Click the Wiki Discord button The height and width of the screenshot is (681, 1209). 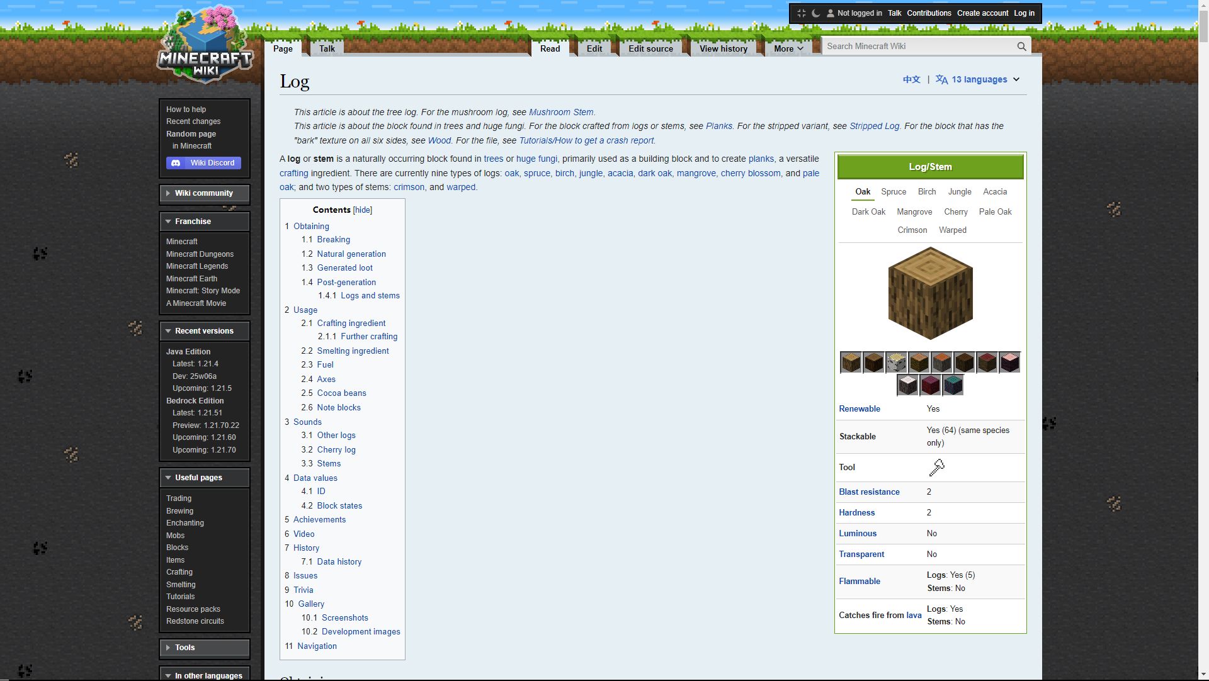click(203, 163)
